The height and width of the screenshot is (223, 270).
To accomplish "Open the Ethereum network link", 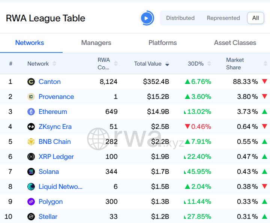I will pos(53,112).
